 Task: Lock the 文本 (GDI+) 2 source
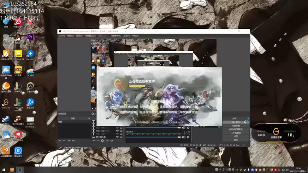pos(121,131)
